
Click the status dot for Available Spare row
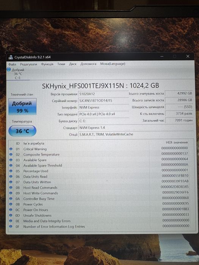(x=11, y=160)
